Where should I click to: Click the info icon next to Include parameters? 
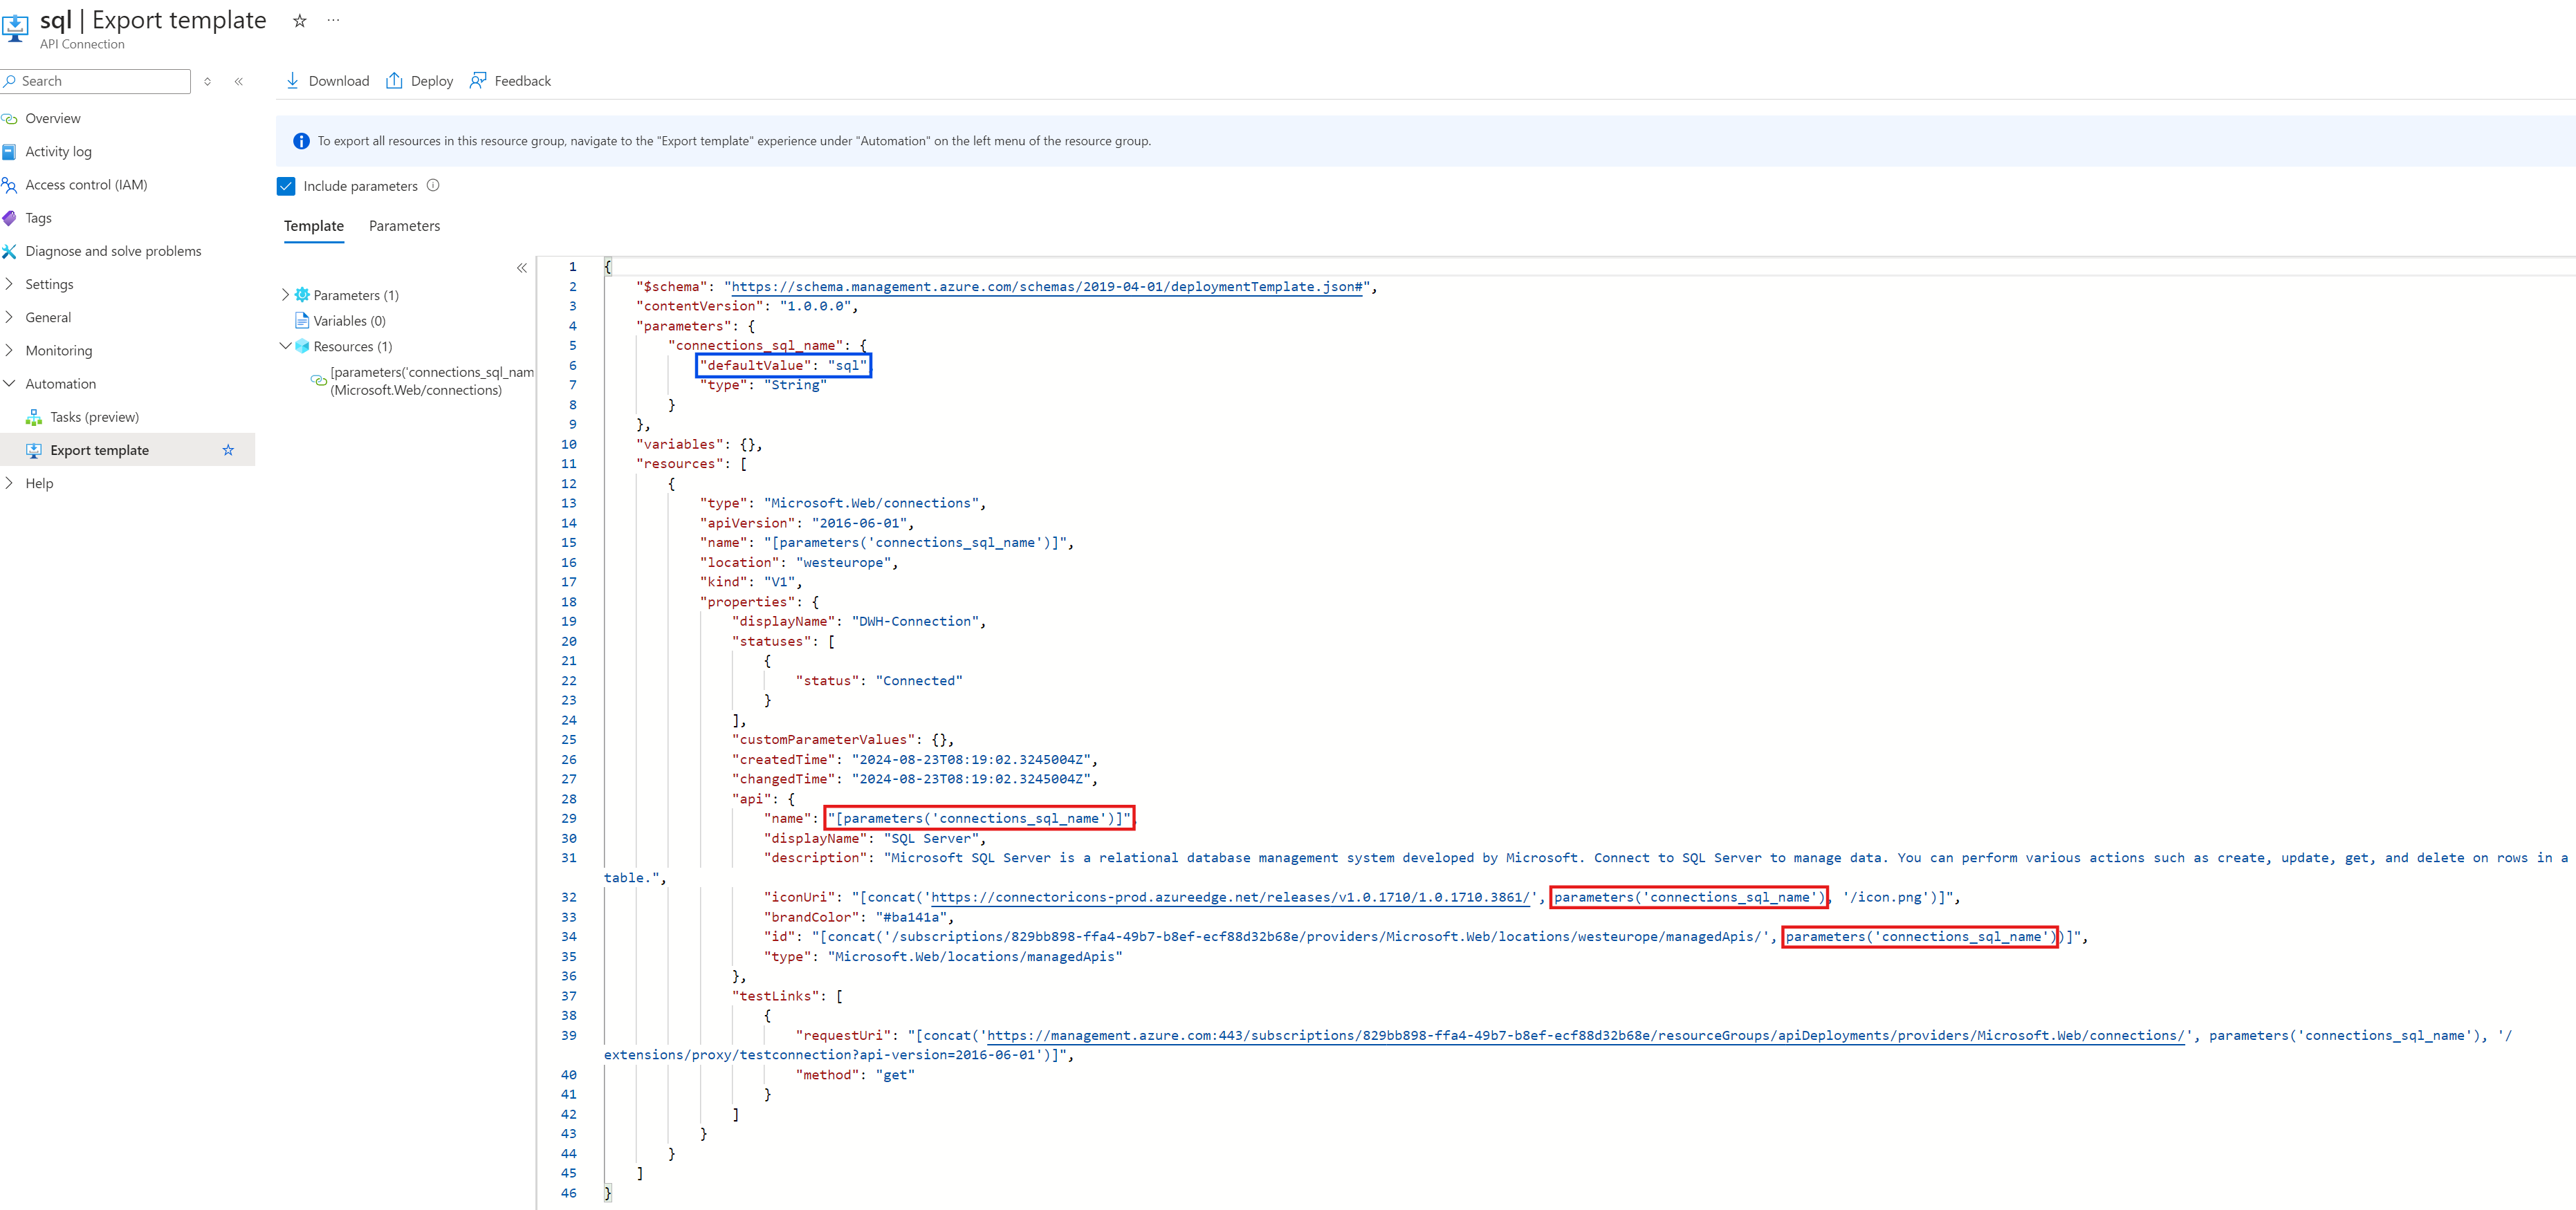pyautogui.click(x=433, y=186)
